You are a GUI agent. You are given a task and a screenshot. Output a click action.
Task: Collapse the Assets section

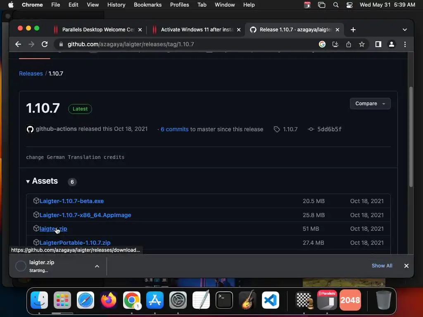point(42,181)
